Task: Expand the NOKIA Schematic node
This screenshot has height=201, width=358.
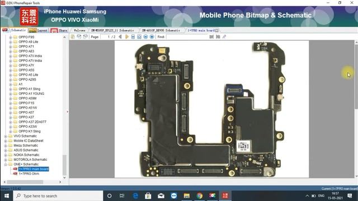Action: (6, 155)
